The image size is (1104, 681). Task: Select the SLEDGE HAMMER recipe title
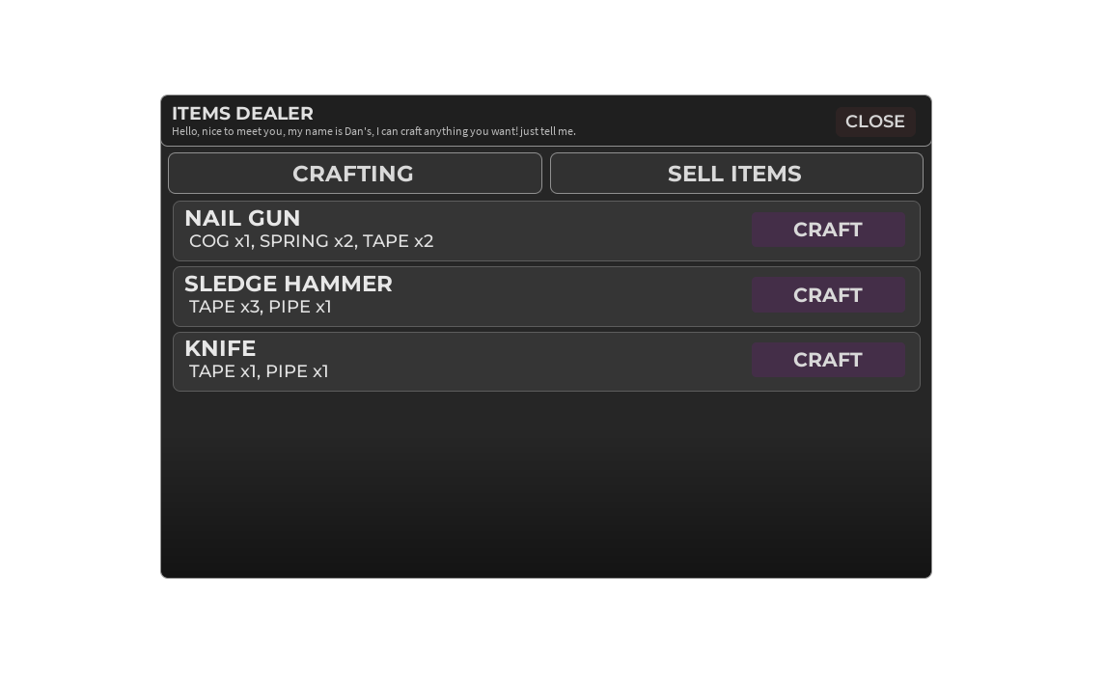pyautogui.click(x=289, y=284)
